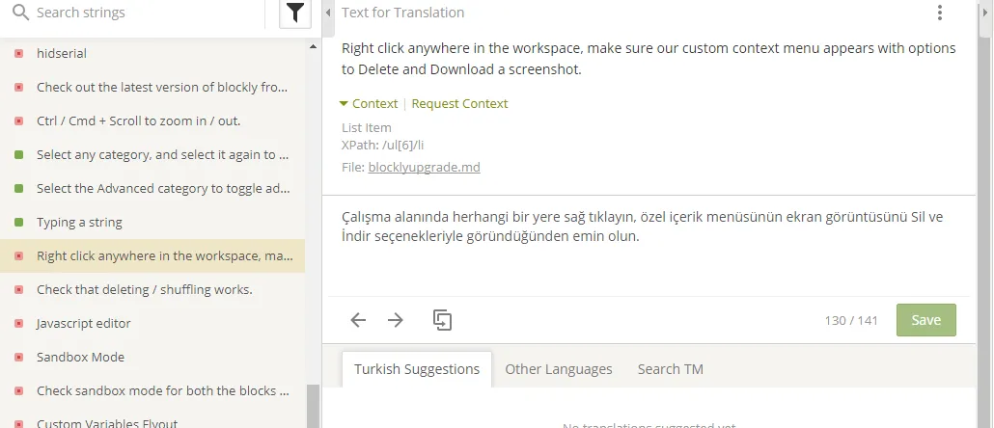The height and width of the screenshot is (428, 994).
Task: Open the three-dot options menu
Action: click(940, 13)
